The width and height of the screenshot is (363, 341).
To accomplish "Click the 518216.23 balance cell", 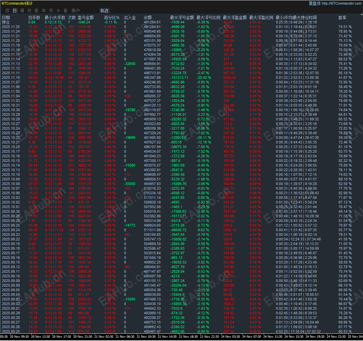I will [152, 189].
